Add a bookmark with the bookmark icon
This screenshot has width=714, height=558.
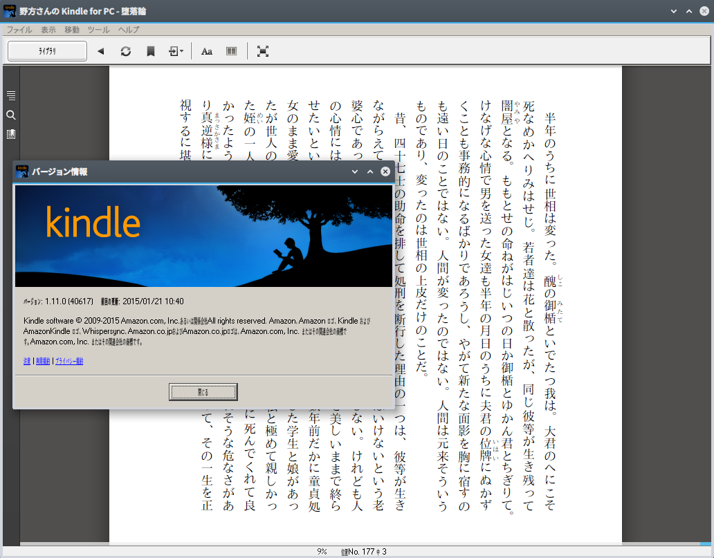[151, 51]
